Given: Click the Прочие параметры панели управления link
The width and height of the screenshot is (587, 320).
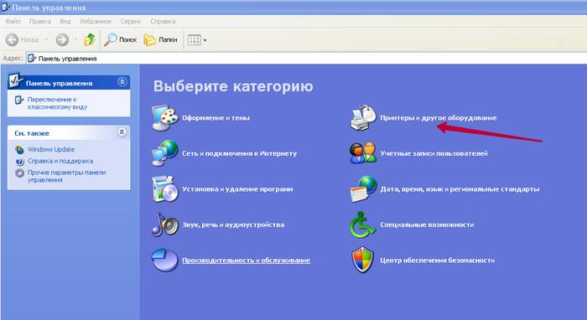Looking at the screenshot, I should point(66,176).
